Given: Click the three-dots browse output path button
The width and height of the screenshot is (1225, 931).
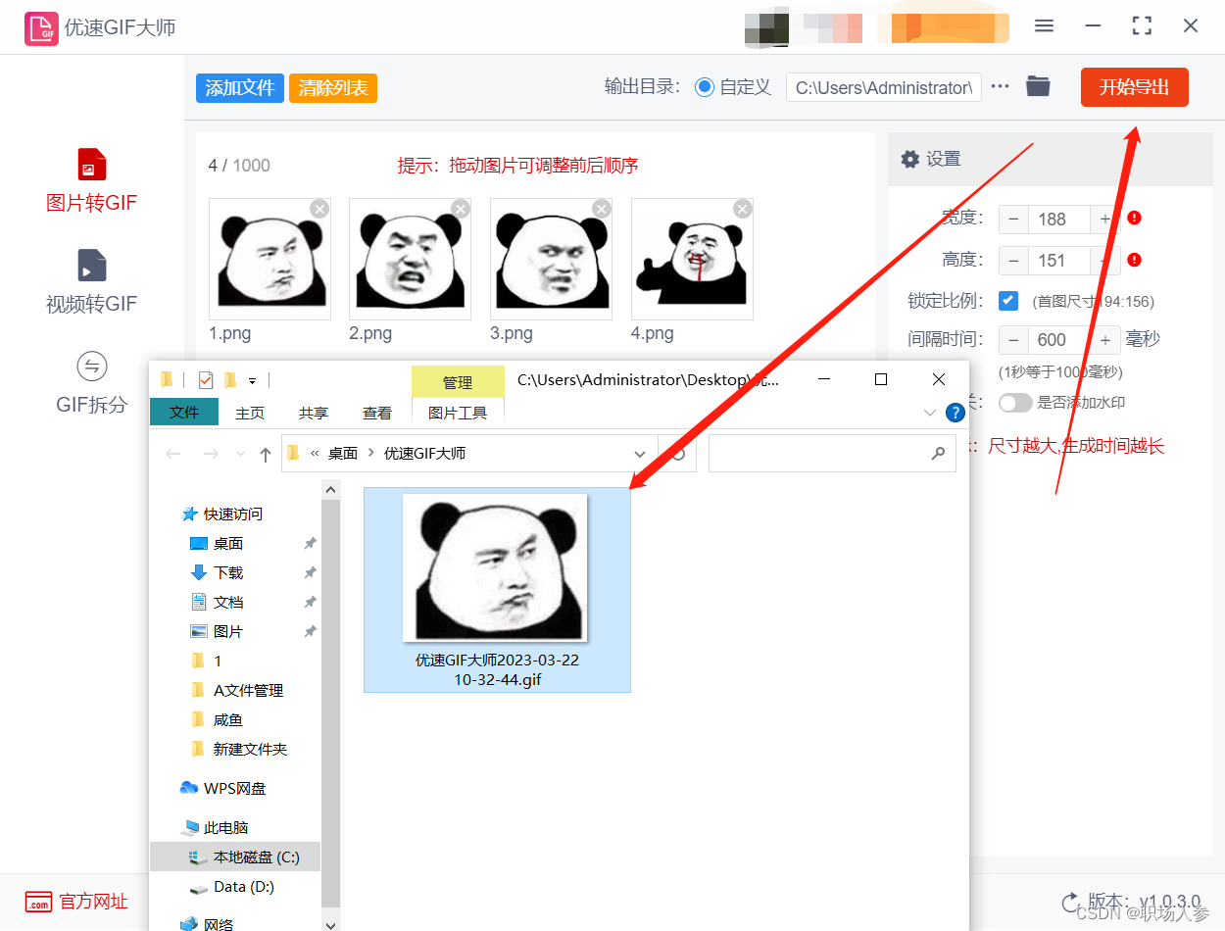Looking at the screenshot, I should point(1000,86).
